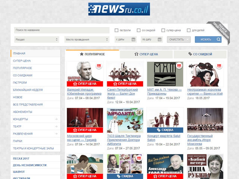The image size is (239, 179).
Task: Click the gift icon of Супер-цена tab
Action: 136,54
